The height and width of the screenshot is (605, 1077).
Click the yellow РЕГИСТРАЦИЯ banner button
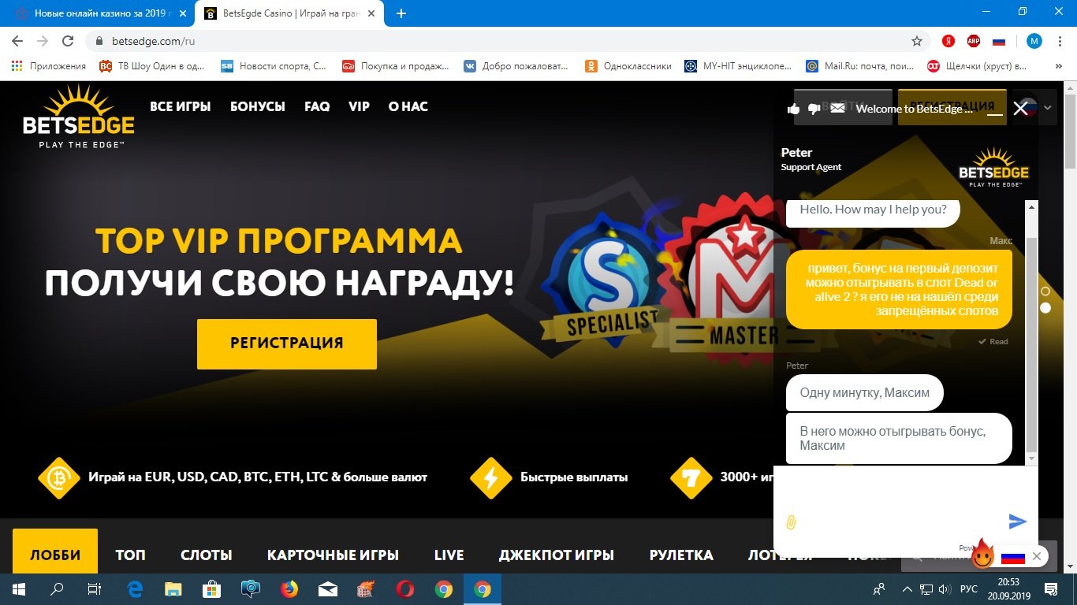[287, 343]
